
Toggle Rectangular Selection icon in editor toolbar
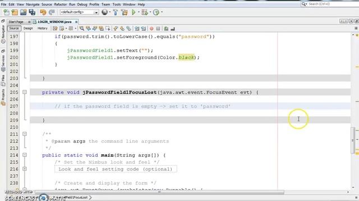point(108,28)
